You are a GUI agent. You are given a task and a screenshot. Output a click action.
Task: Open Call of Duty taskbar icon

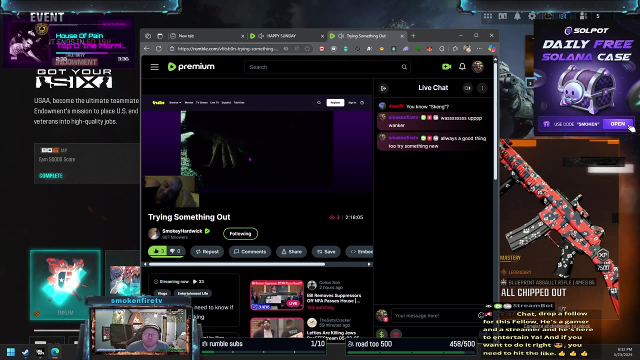point(40,352)
